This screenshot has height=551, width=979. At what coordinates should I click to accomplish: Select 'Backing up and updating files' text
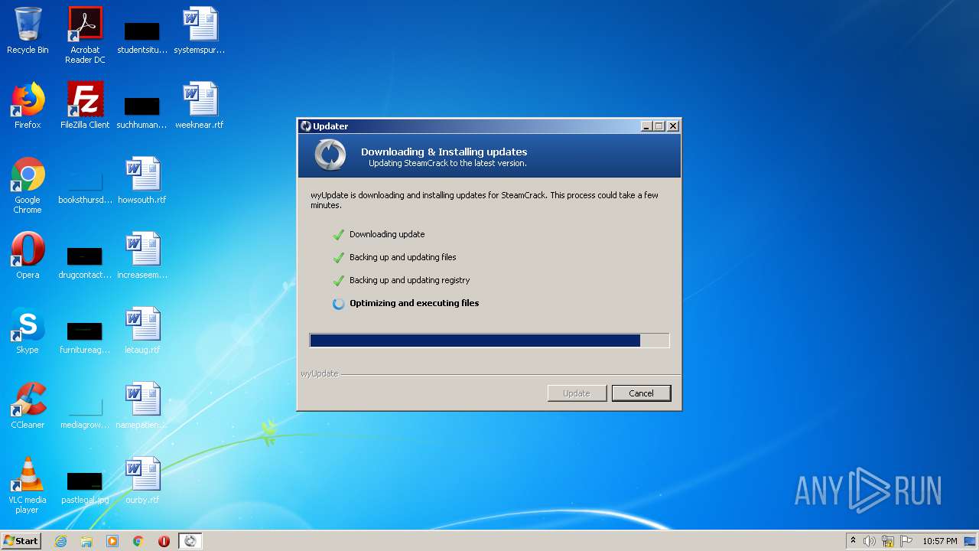pyautogui.click(x=402, y=257)
